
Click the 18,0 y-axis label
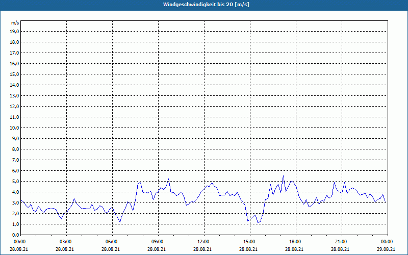tap(15, 42)
